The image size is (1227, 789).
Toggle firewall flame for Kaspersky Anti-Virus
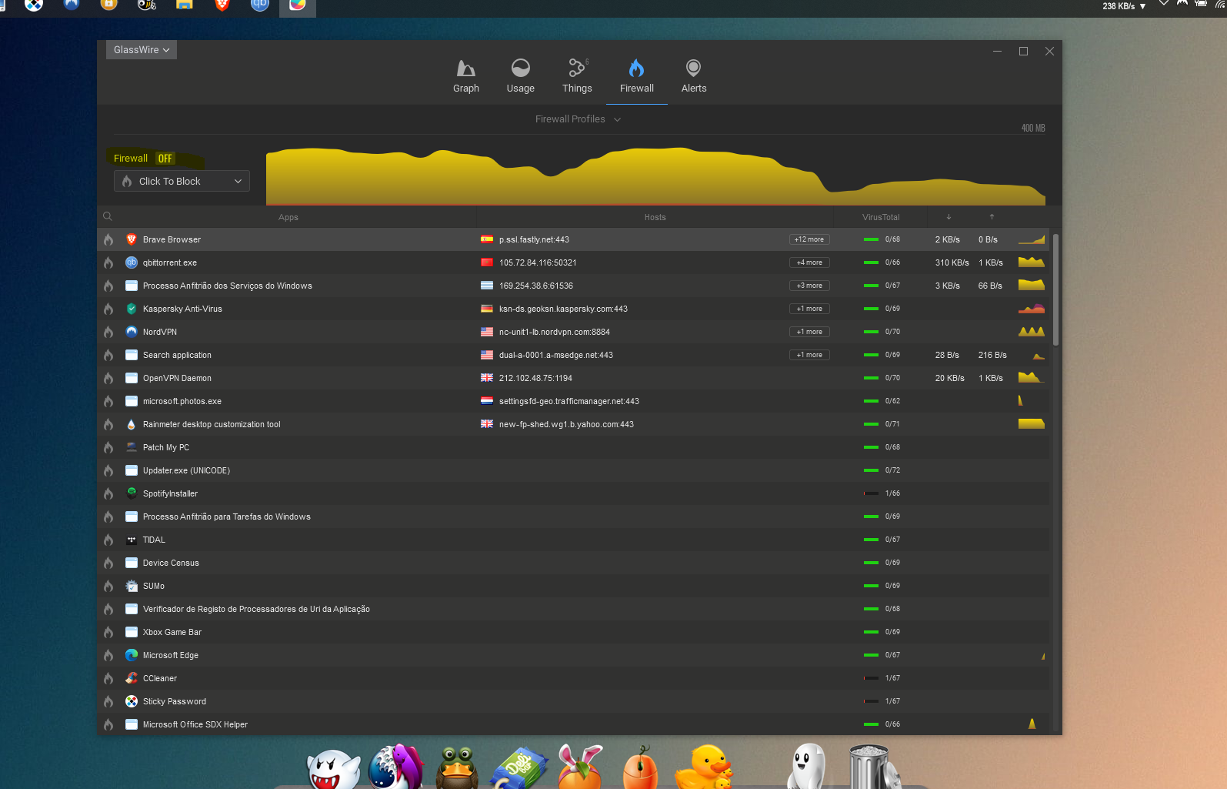(x=108, y=309)
